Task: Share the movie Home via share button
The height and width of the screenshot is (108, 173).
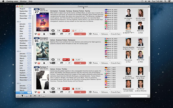Action: pyautogui.click(x=69, y=34)
